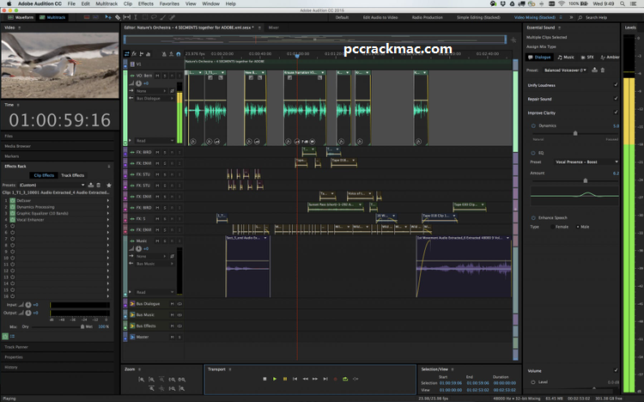Toggle DeEsser effect power in rack
The width and height of the screenshot is (644, 402).
click(x=13, y=201)
